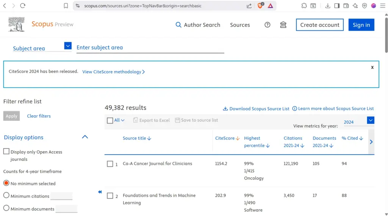Click the Create account button
Viewport: 388px width, 216px height.
click(x=319, y=25)
